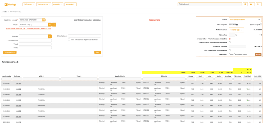Click filter box under POD failid
Image resolution: width=264 pixels, height=123 pixels.
(x=258, y=79)
